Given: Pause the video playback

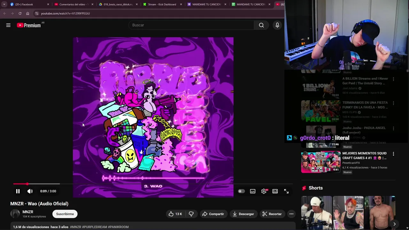Looking at the screenshot, I should coord(18,191).
